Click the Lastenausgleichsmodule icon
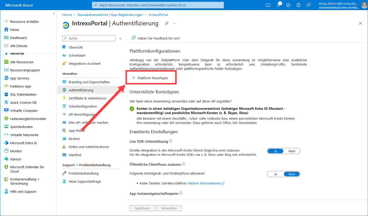 coord(6,119)
